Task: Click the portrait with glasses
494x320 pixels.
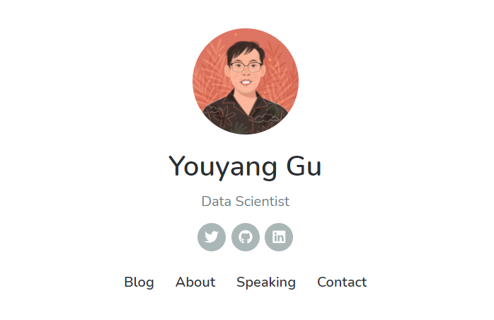Action: click(x=246, y=81)
